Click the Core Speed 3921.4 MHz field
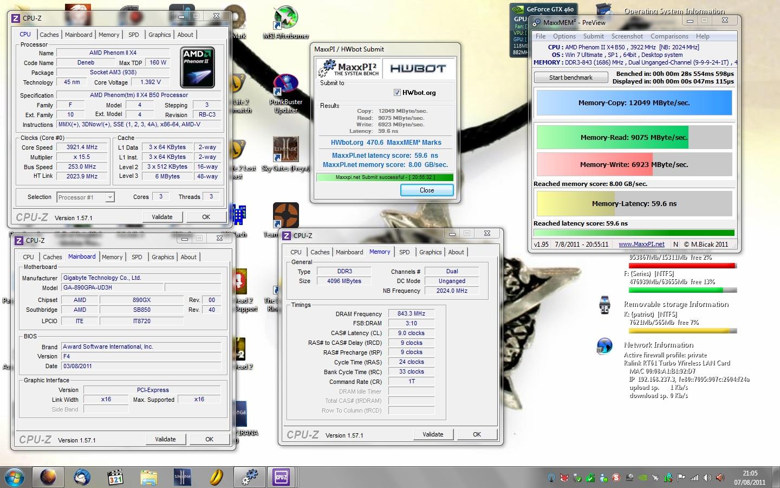This screenshot has height=488, width=780. [82, 147]
